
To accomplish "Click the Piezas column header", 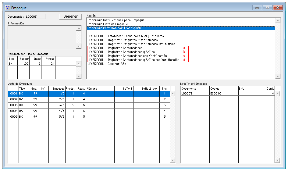I will pos(48,59).
